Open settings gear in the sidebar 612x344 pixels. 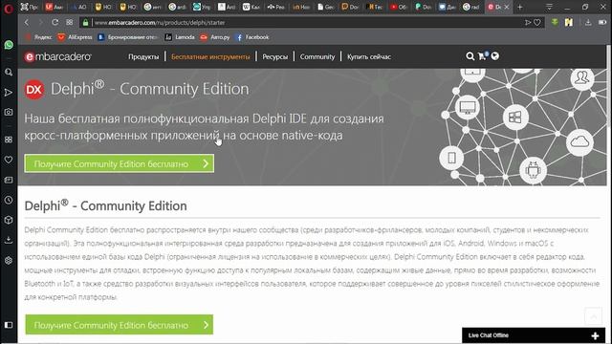(9, 260)
